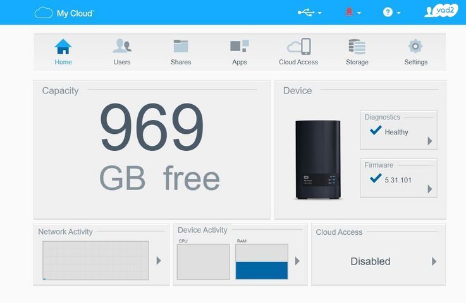Switch to the Apps tab label
The height and width of the screenshot is (303, 466).
(240, 62)
